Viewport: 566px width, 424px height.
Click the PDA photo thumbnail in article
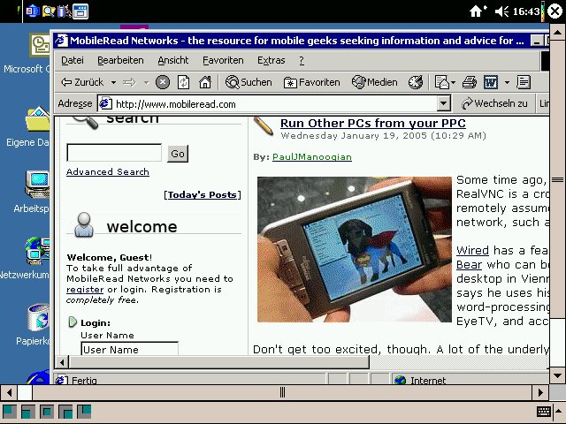tap(354, 249)
